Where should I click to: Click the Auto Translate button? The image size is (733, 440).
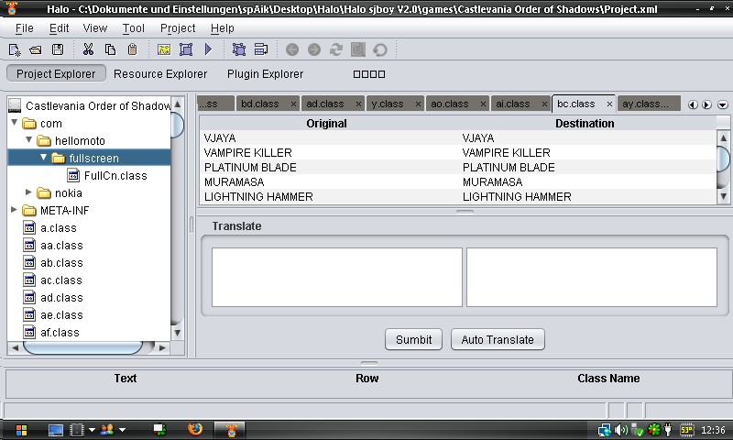click(498, 339)
